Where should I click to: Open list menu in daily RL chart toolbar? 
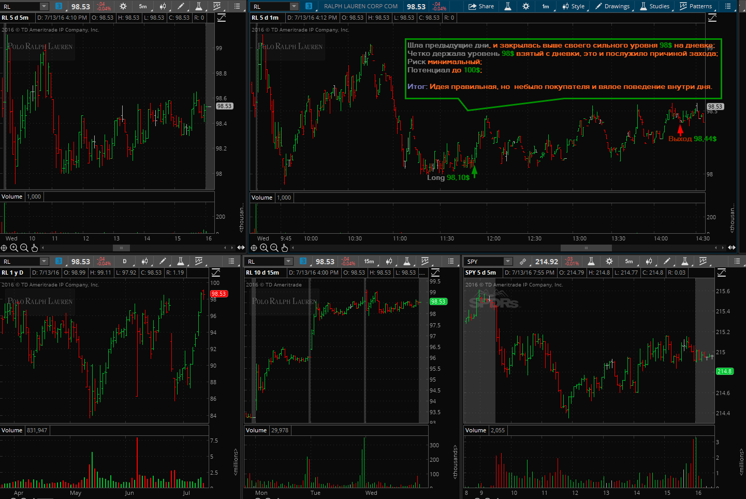[x=230, y=261]
